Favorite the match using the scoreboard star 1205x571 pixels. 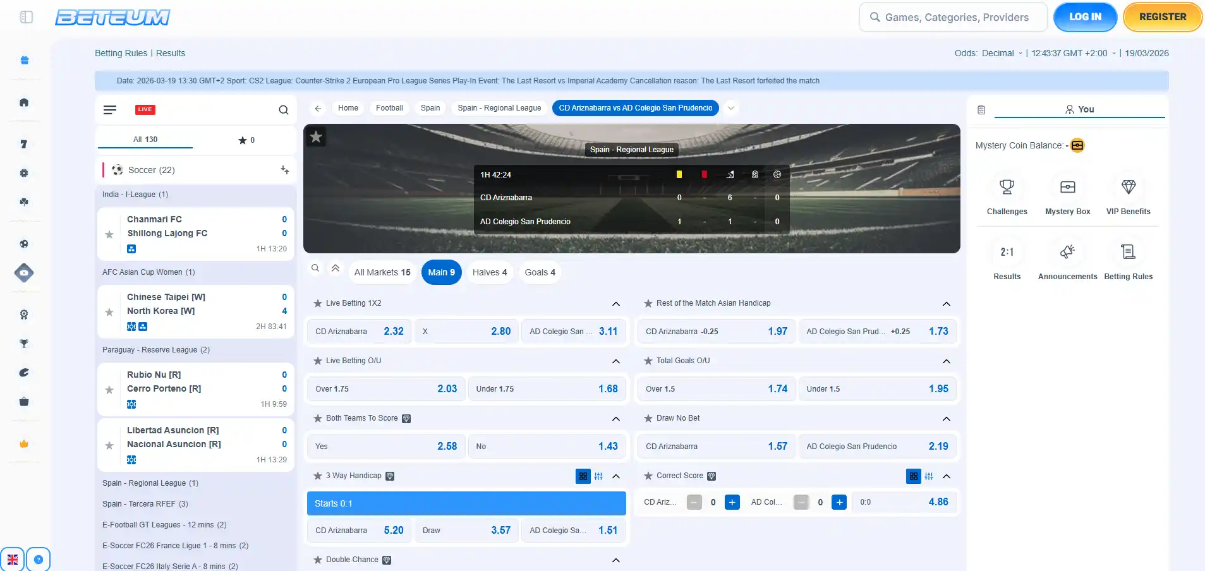[x=316, y=136]
